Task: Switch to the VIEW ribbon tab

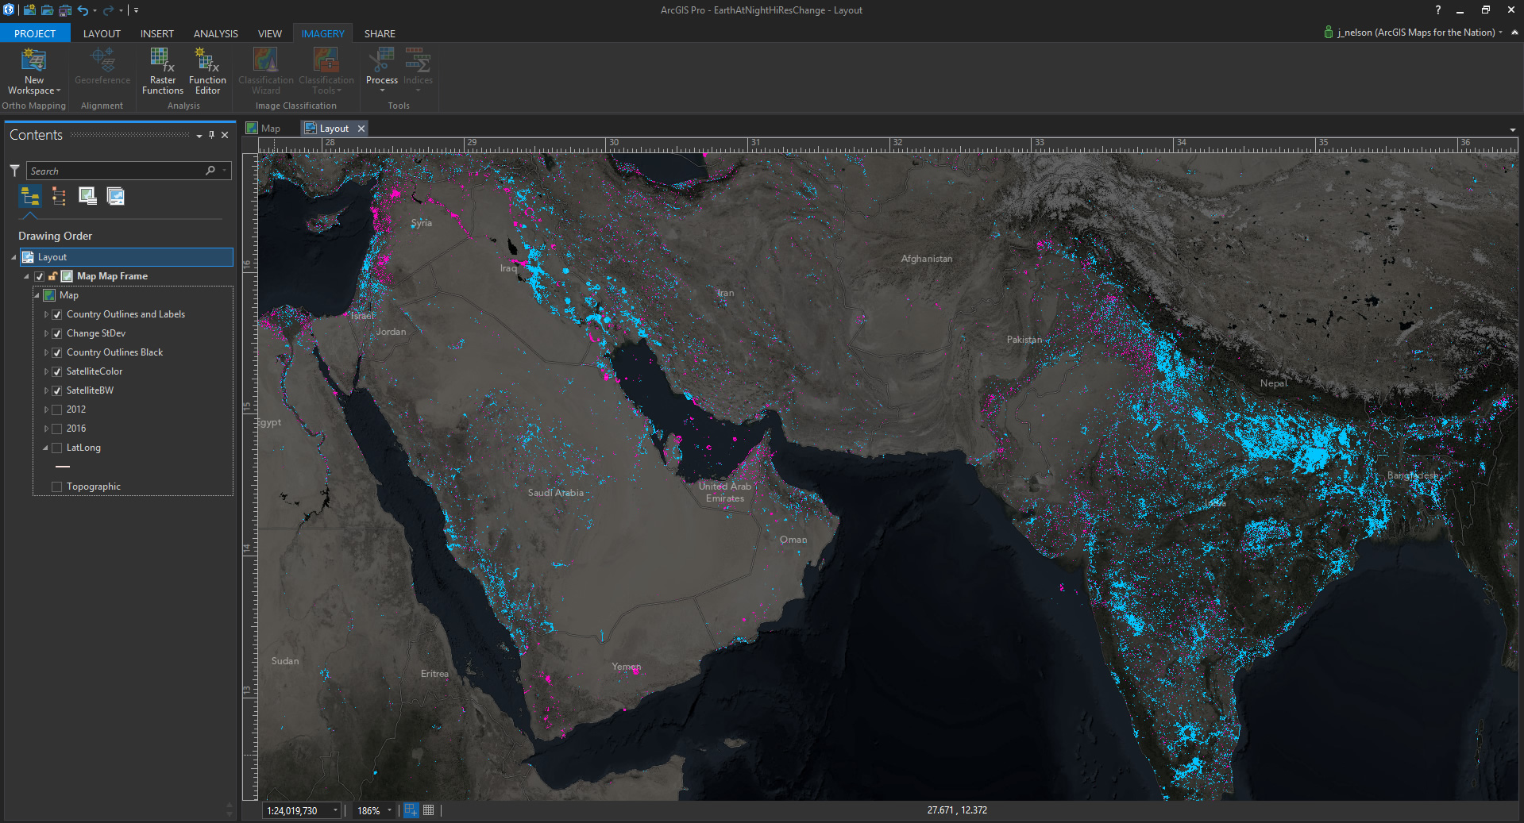Action: (x=270, y=33)
